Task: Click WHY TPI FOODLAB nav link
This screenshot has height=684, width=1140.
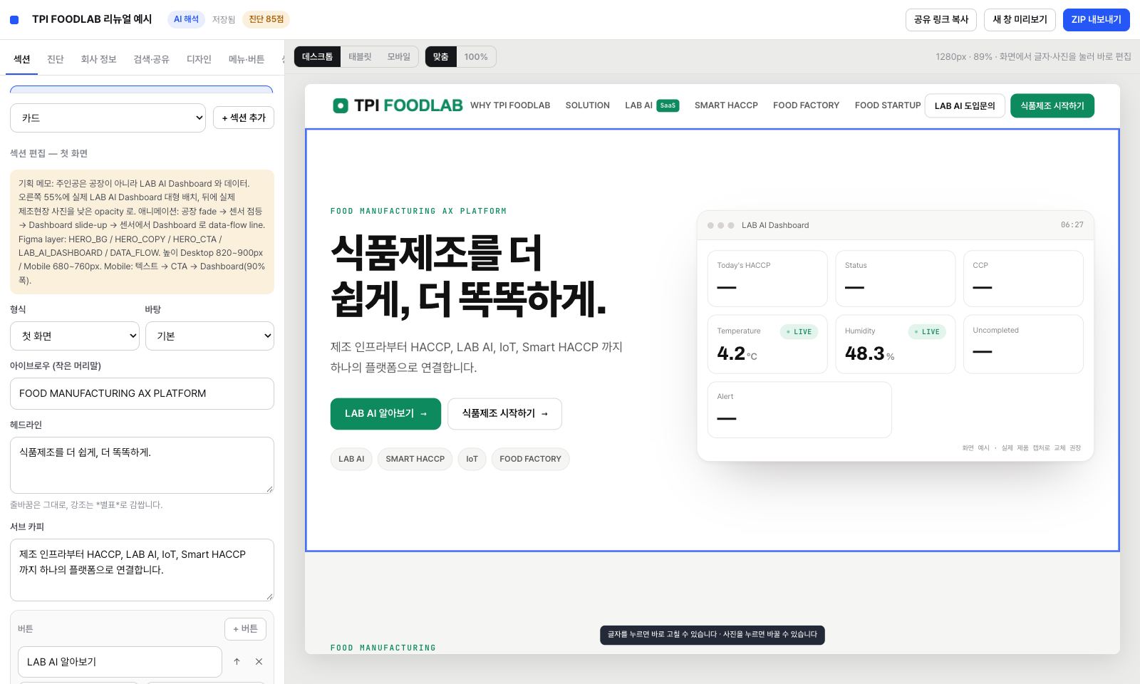Action: 510,105
